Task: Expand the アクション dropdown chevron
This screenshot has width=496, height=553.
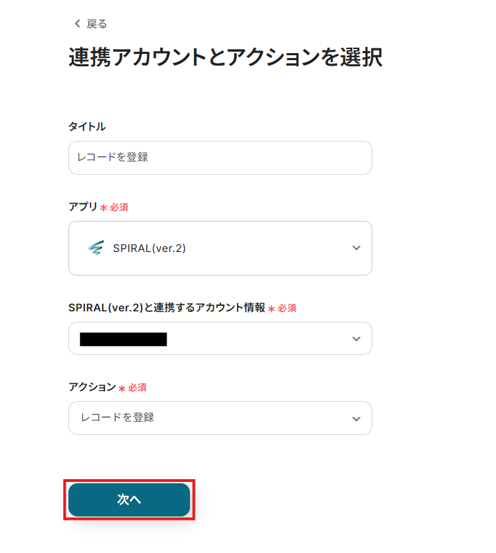Action: [356, 418]
